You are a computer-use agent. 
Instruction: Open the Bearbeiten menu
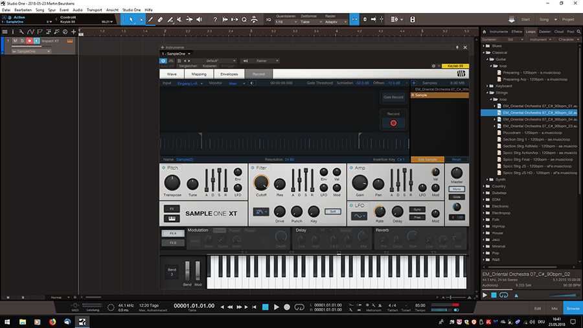click(x=23, y=10)
